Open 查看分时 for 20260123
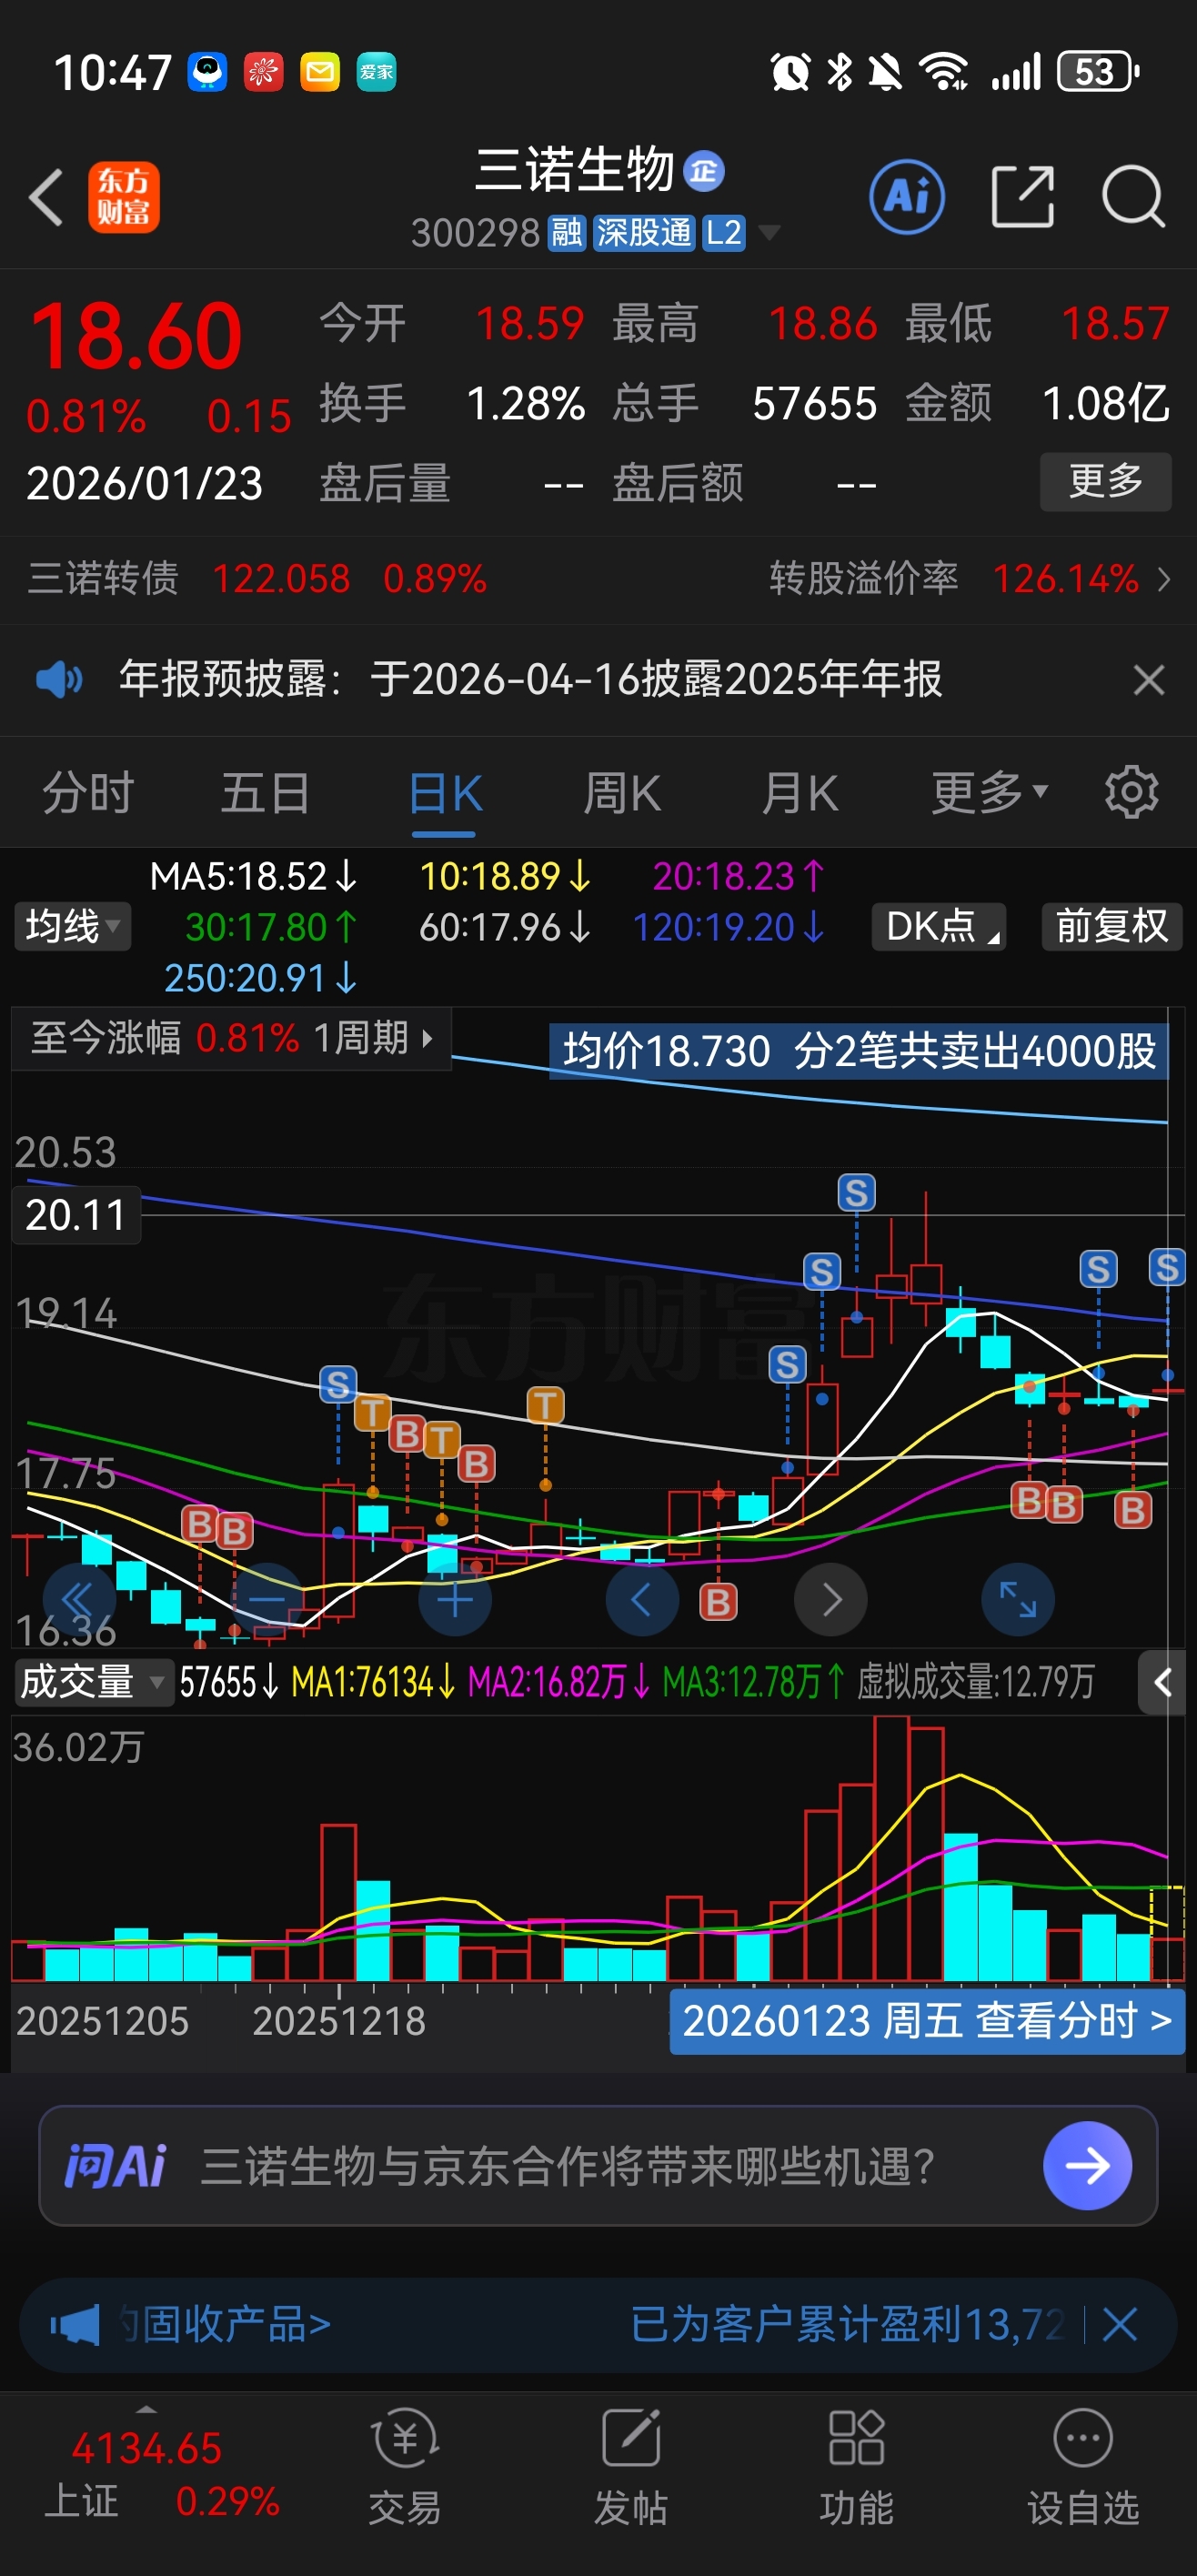Viewport: 1197px width, 2576px height. [927, 2021]
